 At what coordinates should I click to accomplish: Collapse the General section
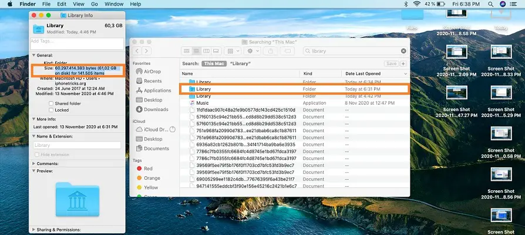click(32, 55)
